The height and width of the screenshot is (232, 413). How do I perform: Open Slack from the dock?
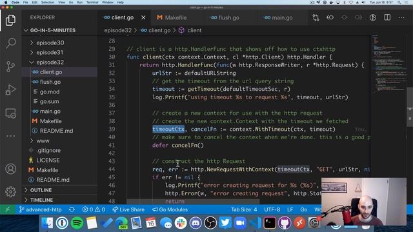pyautogui.click(x=181, y=223)
